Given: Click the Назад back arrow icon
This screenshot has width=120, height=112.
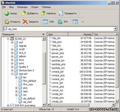Looking at the screenshot, I should 7,13.
